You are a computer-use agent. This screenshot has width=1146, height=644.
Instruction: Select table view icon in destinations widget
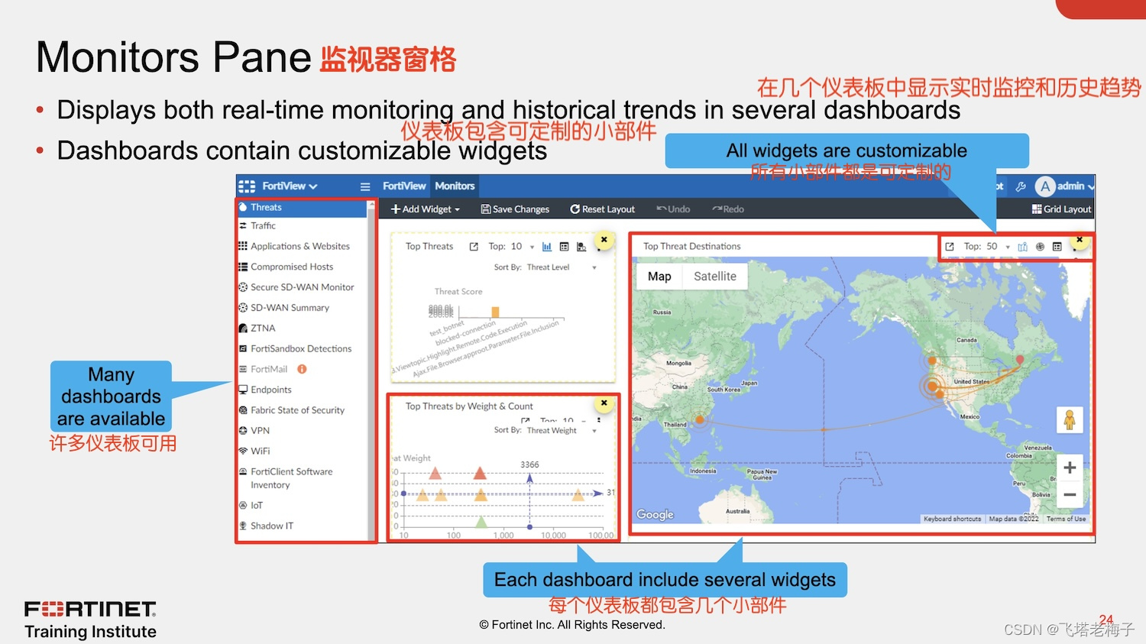pyautogui.click(x=1057, y=247)
